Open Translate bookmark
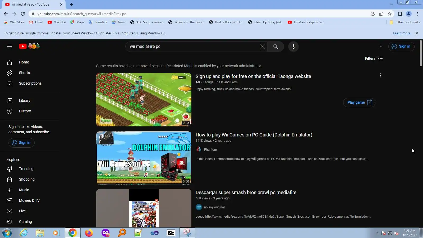Screen dimensions: 423x238 pos(98,22)
